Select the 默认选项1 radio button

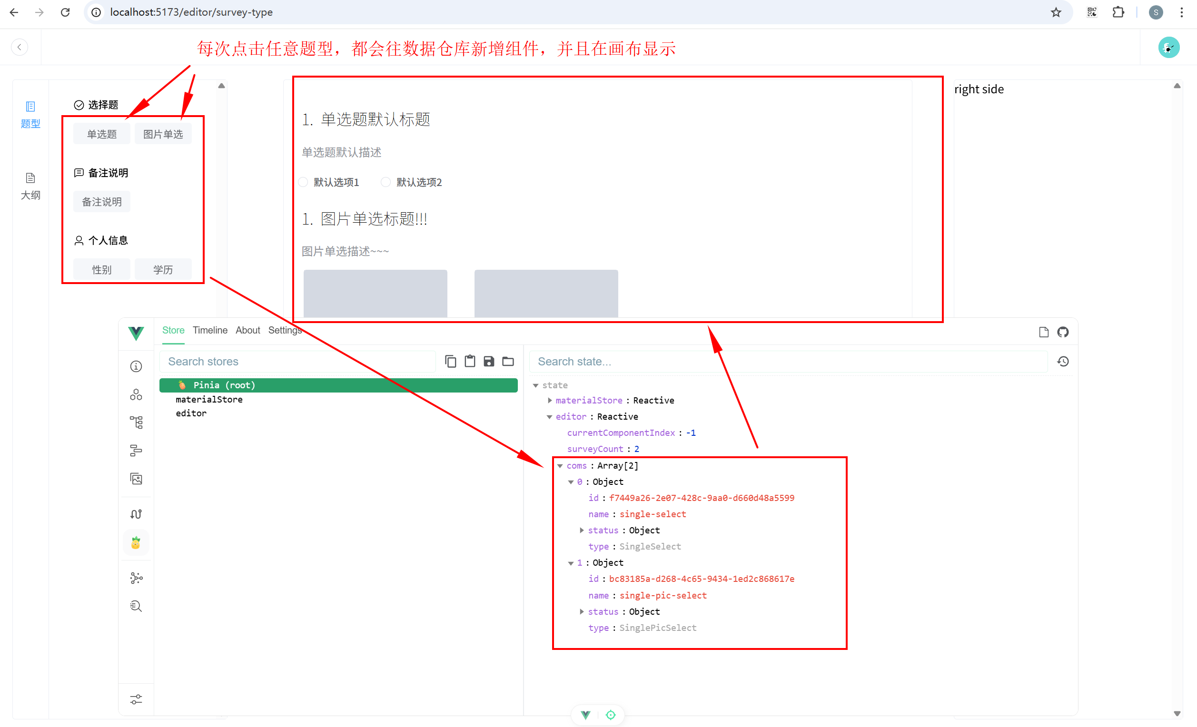pos(303,182)
